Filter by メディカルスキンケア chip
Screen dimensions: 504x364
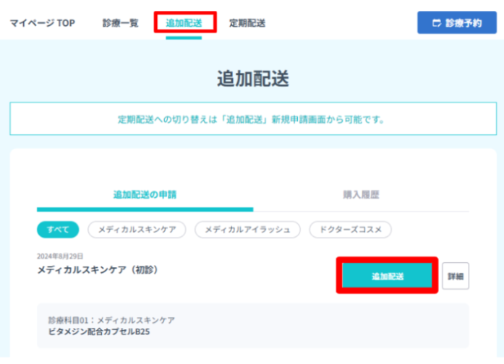[137, 230]
